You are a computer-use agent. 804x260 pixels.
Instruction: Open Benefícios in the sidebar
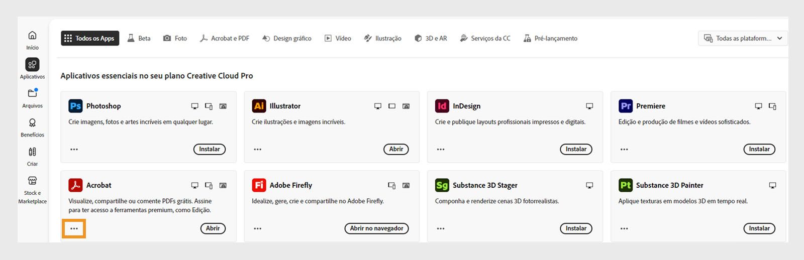[32, 127]
